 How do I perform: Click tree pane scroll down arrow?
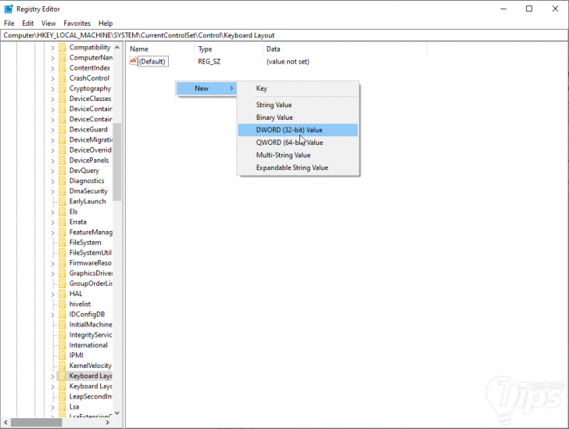pos(117,413)
